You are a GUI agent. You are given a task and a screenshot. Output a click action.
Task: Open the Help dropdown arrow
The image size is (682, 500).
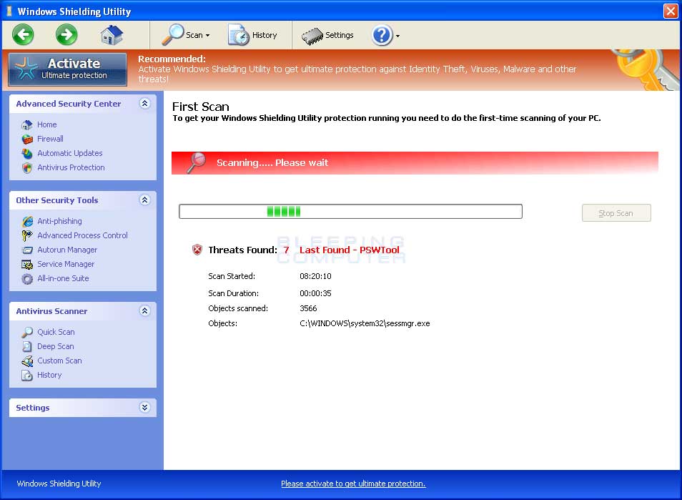397,36
